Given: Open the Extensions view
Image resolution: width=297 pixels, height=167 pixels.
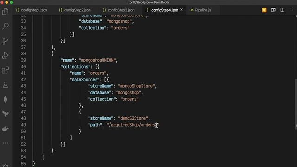Looking at the screenshot, I should 5,70.
